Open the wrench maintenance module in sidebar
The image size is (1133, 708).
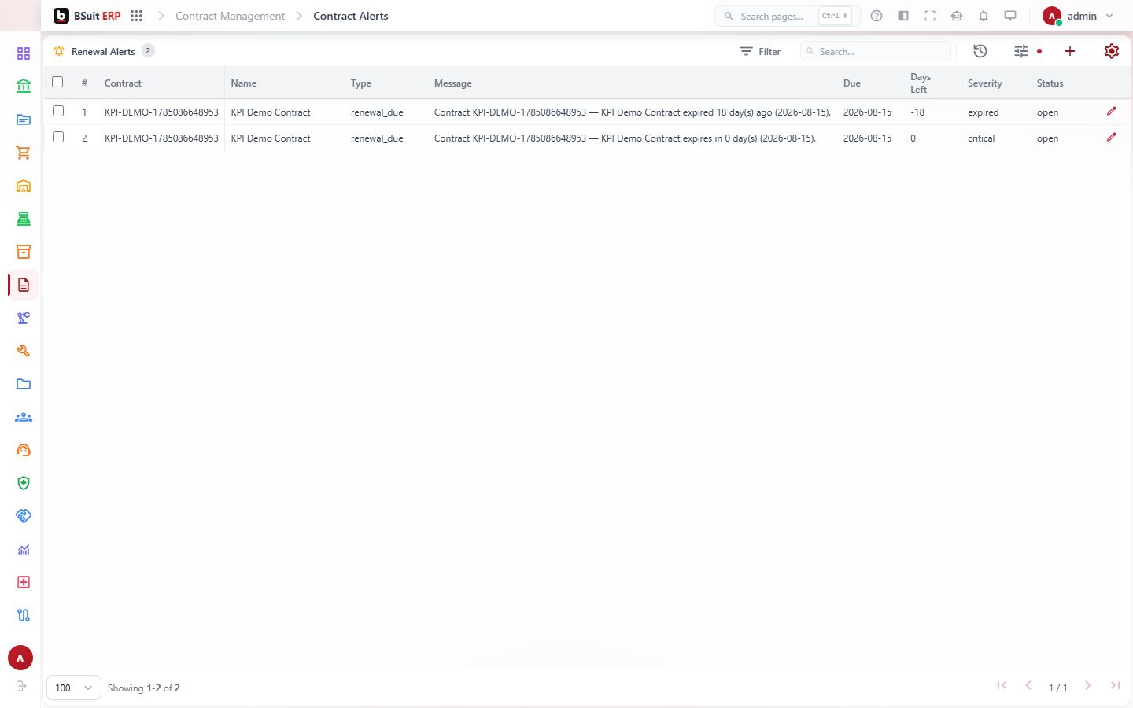[x=24, y=351]
